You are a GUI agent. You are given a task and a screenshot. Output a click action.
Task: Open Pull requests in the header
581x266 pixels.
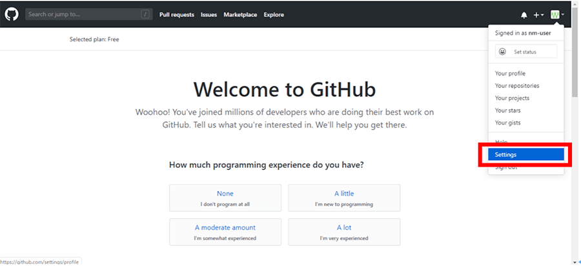[177, 15]
